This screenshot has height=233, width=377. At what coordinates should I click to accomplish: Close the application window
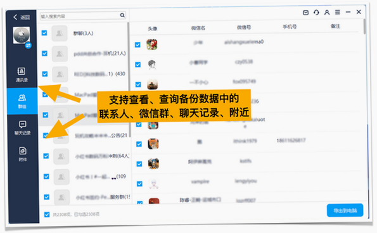tap(359, 12)
